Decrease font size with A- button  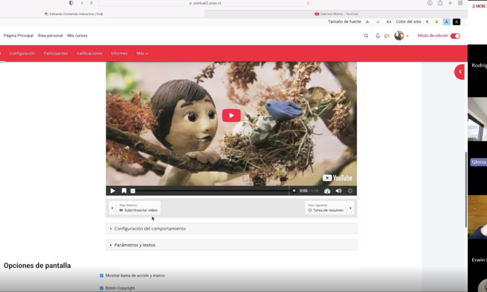(x=368, y=22)
